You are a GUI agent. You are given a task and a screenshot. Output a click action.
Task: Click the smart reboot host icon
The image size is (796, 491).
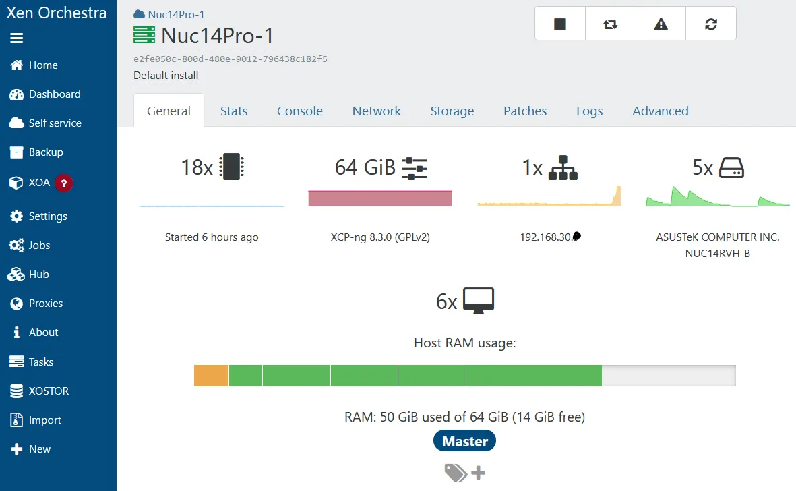pos(611,24)
